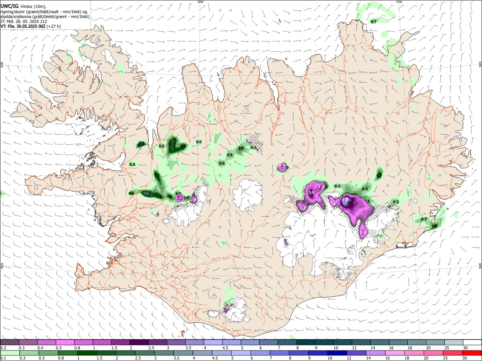
Task: Click the '2.2' precipitation value on dark green
Action: [172, 144]
